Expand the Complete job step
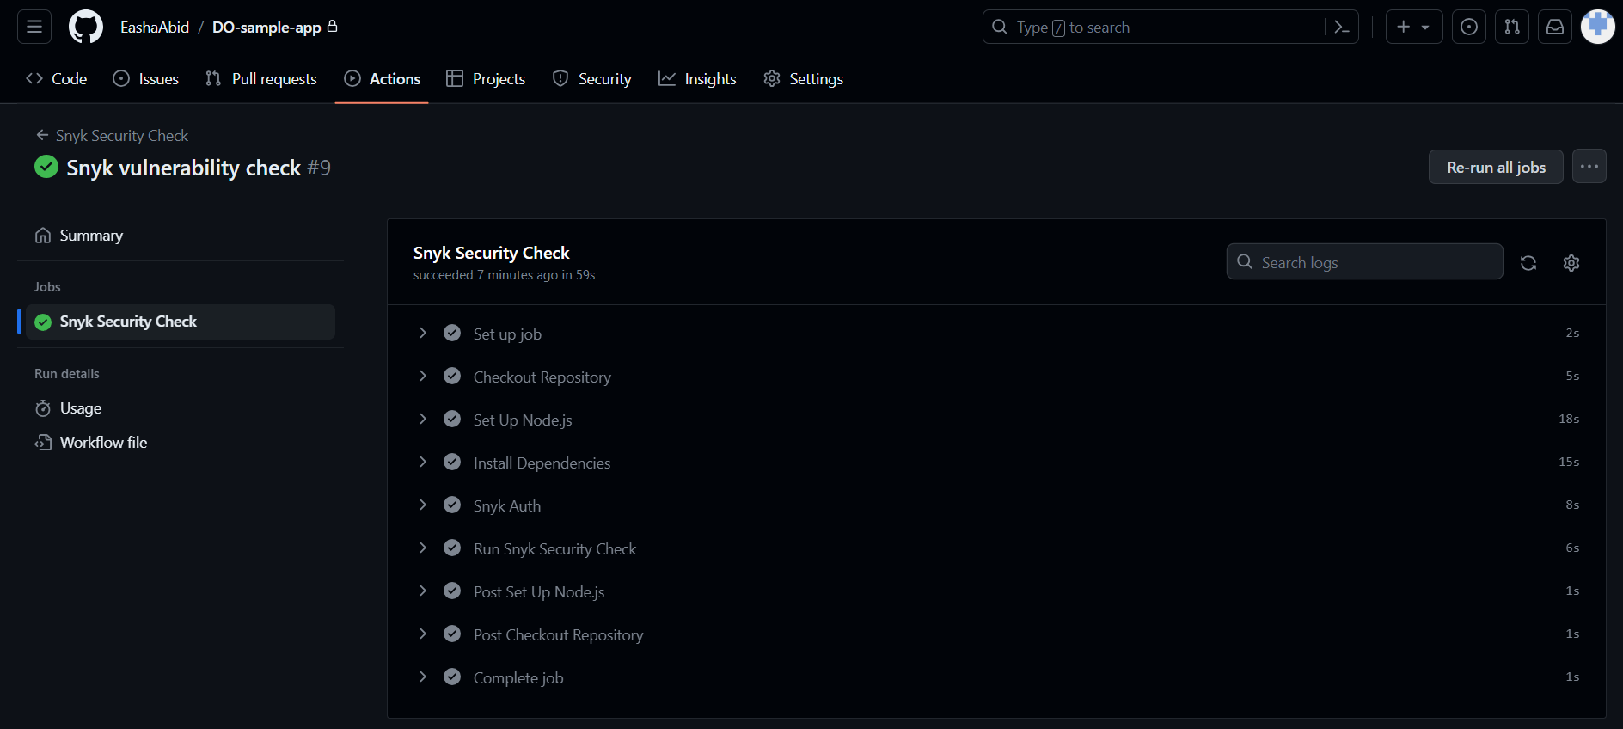This screenshot has width=1623, height=729. tap(423, 677)
